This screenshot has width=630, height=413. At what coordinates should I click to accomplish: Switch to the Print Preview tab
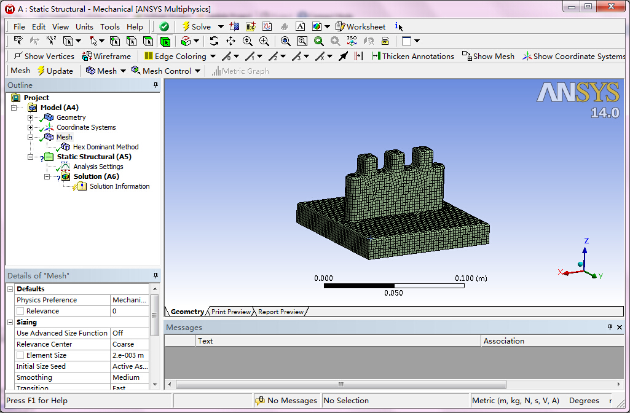230,312
